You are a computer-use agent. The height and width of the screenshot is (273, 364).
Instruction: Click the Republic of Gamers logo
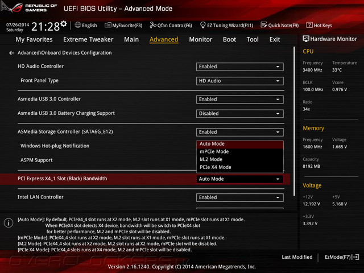point(29,7)
